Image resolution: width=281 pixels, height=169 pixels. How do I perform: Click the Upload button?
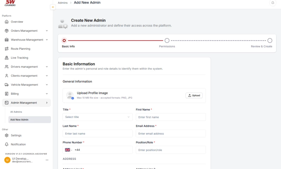[194, 95]
